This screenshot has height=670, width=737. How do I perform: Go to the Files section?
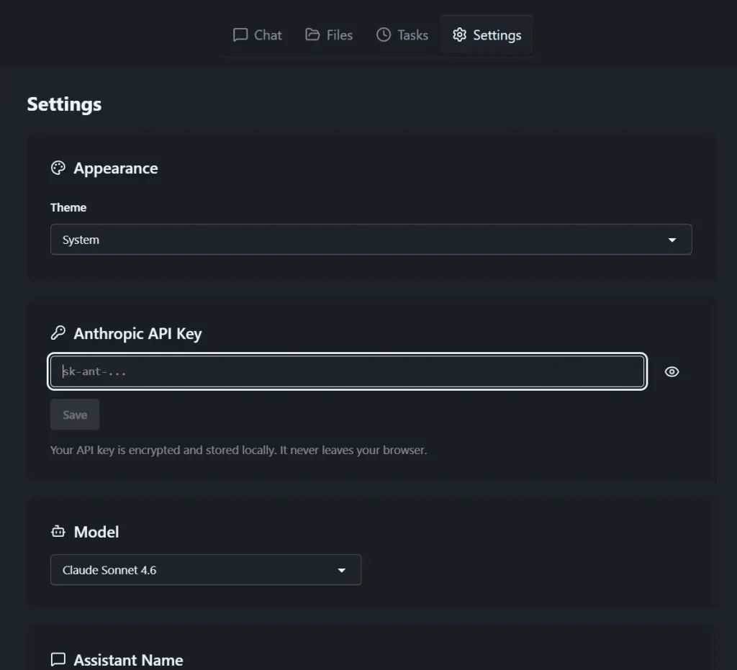point(328,35)
